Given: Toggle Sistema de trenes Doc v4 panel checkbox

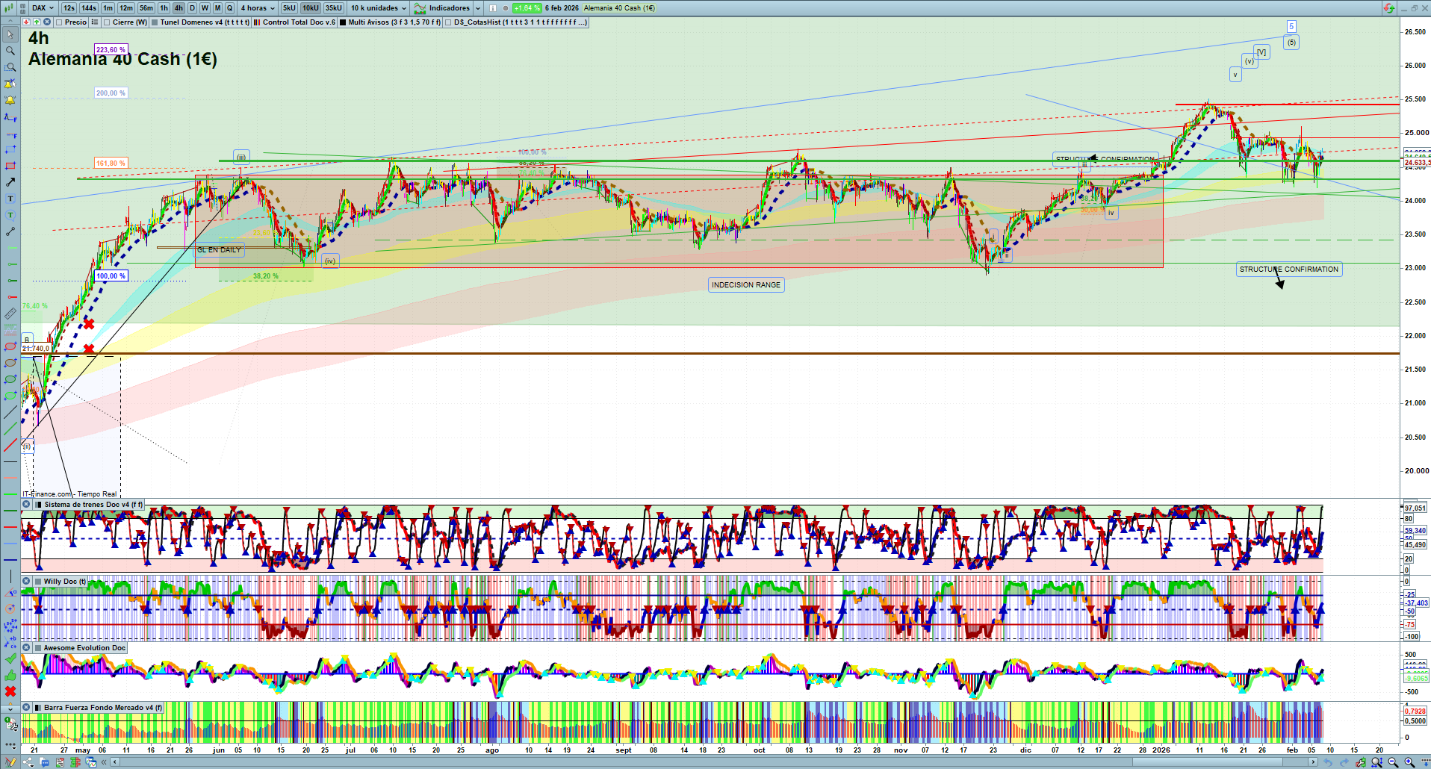Looking at the screenshot, I should coord(39,505).
